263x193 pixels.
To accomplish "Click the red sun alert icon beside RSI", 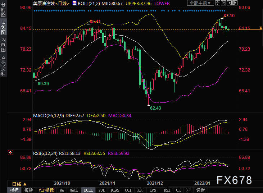I will [10, 152].
